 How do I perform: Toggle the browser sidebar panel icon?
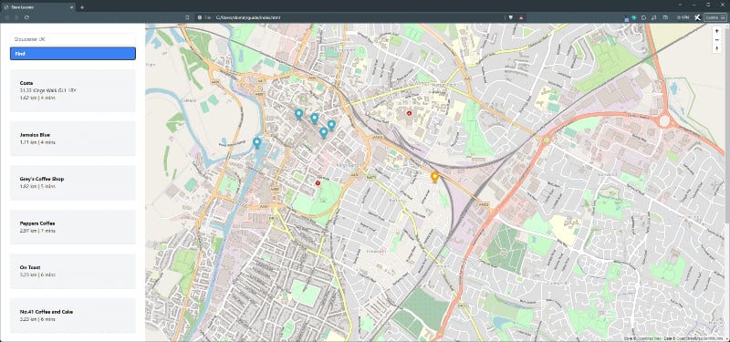(665, 17)
